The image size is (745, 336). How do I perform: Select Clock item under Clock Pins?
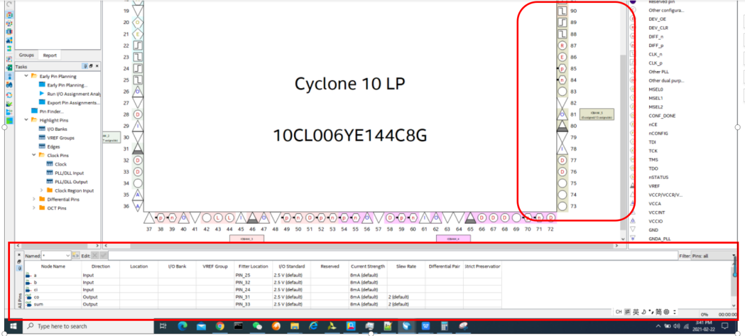point(60,164)
